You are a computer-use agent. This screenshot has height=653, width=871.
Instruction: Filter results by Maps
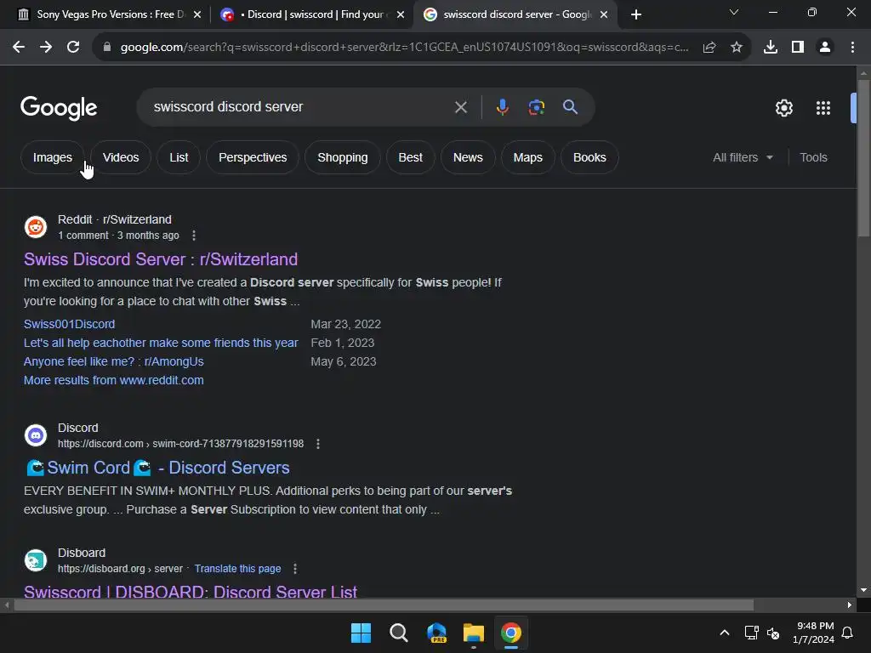pyautogui.click(x=527, y=157)
